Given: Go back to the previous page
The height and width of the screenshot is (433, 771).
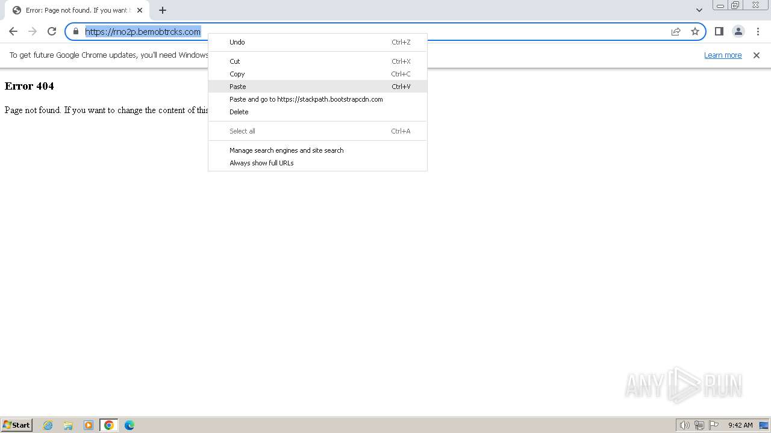Looking at the screenshot, I should click(x=13, y=31).
